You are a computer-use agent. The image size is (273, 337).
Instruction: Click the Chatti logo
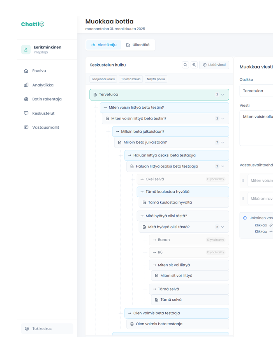coord(33,24)
